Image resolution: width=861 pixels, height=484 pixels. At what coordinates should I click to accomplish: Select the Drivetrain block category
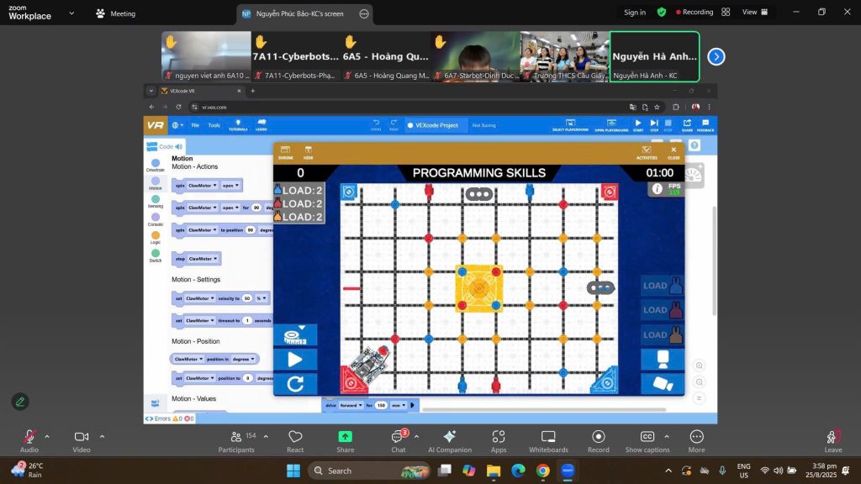(156, 166)
